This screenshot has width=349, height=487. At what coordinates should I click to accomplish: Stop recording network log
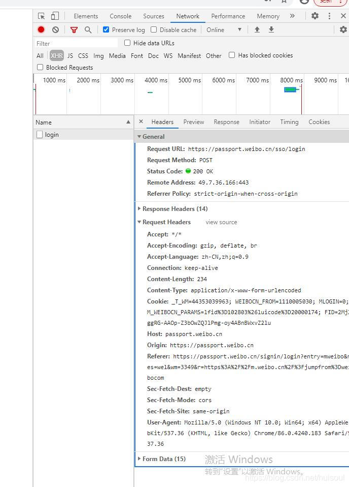pos(41,30)
